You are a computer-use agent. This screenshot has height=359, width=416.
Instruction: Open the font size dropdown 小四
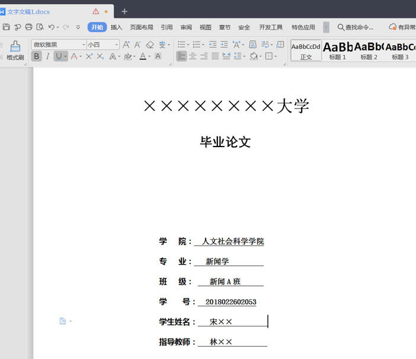click(103, 45)
